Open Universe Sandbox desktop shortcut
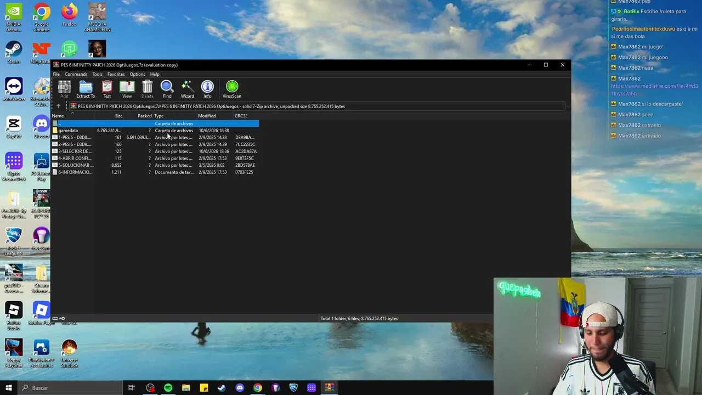Screen dimensions: 702x395 (69, 353)
